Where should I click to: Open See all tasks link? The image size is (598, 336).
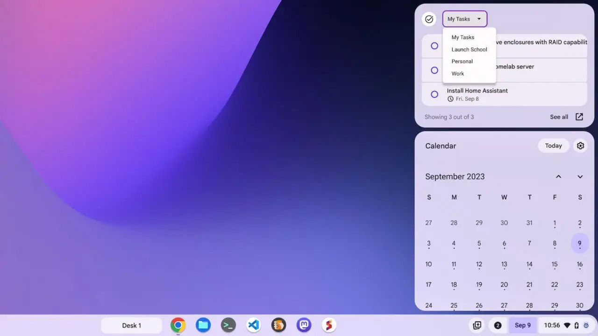coord(559,117)
